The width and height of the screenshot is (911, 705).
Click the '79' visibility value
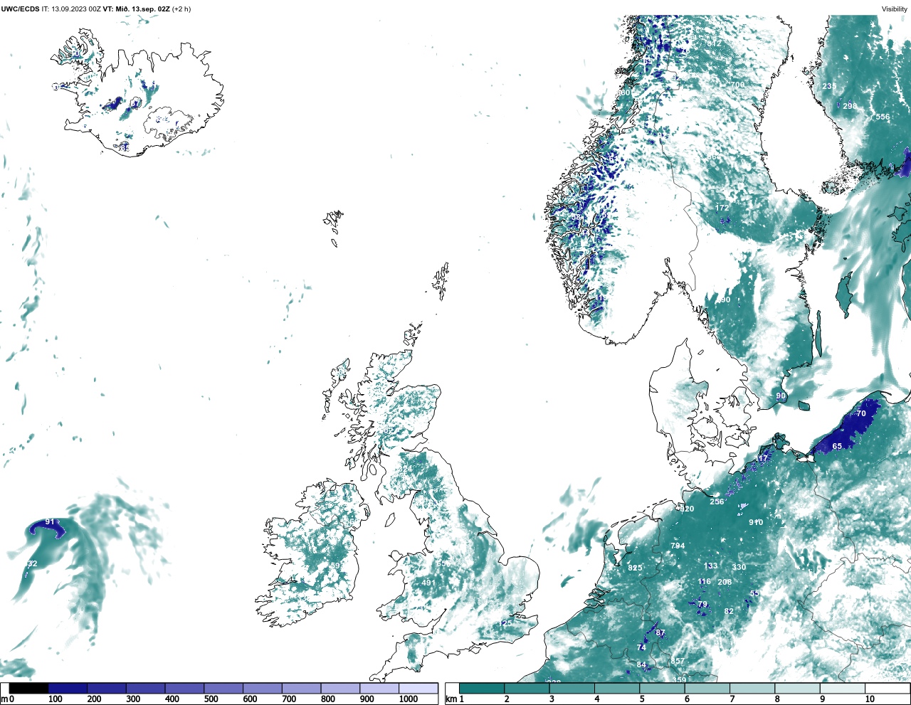point(702,605)
